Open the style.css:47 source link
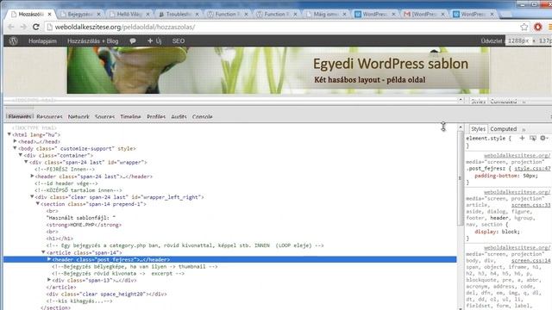This screenshot has width=552, height=310. [x=532, y=169]
